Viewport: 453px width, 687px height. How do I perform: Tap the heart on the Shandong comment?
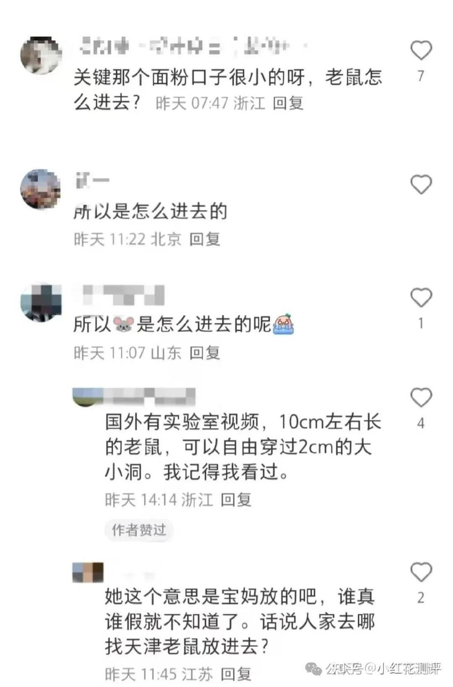point(421,298)
